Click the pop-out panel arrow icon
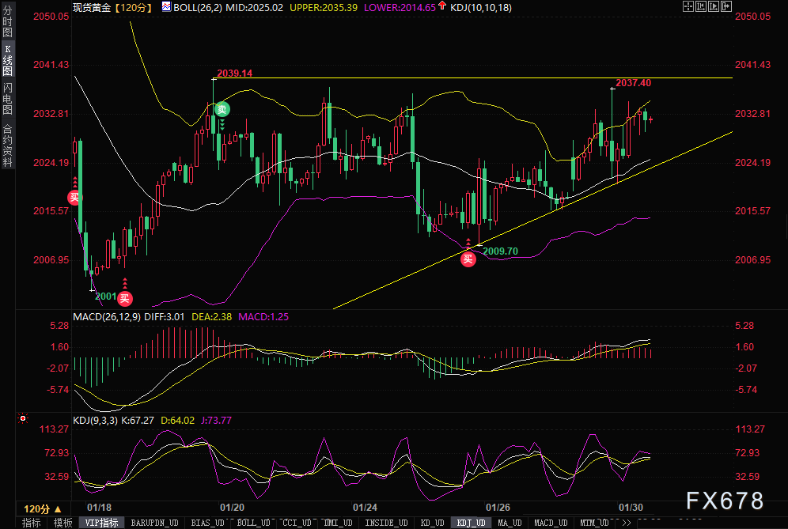The image size is (788, 529). 726,6
